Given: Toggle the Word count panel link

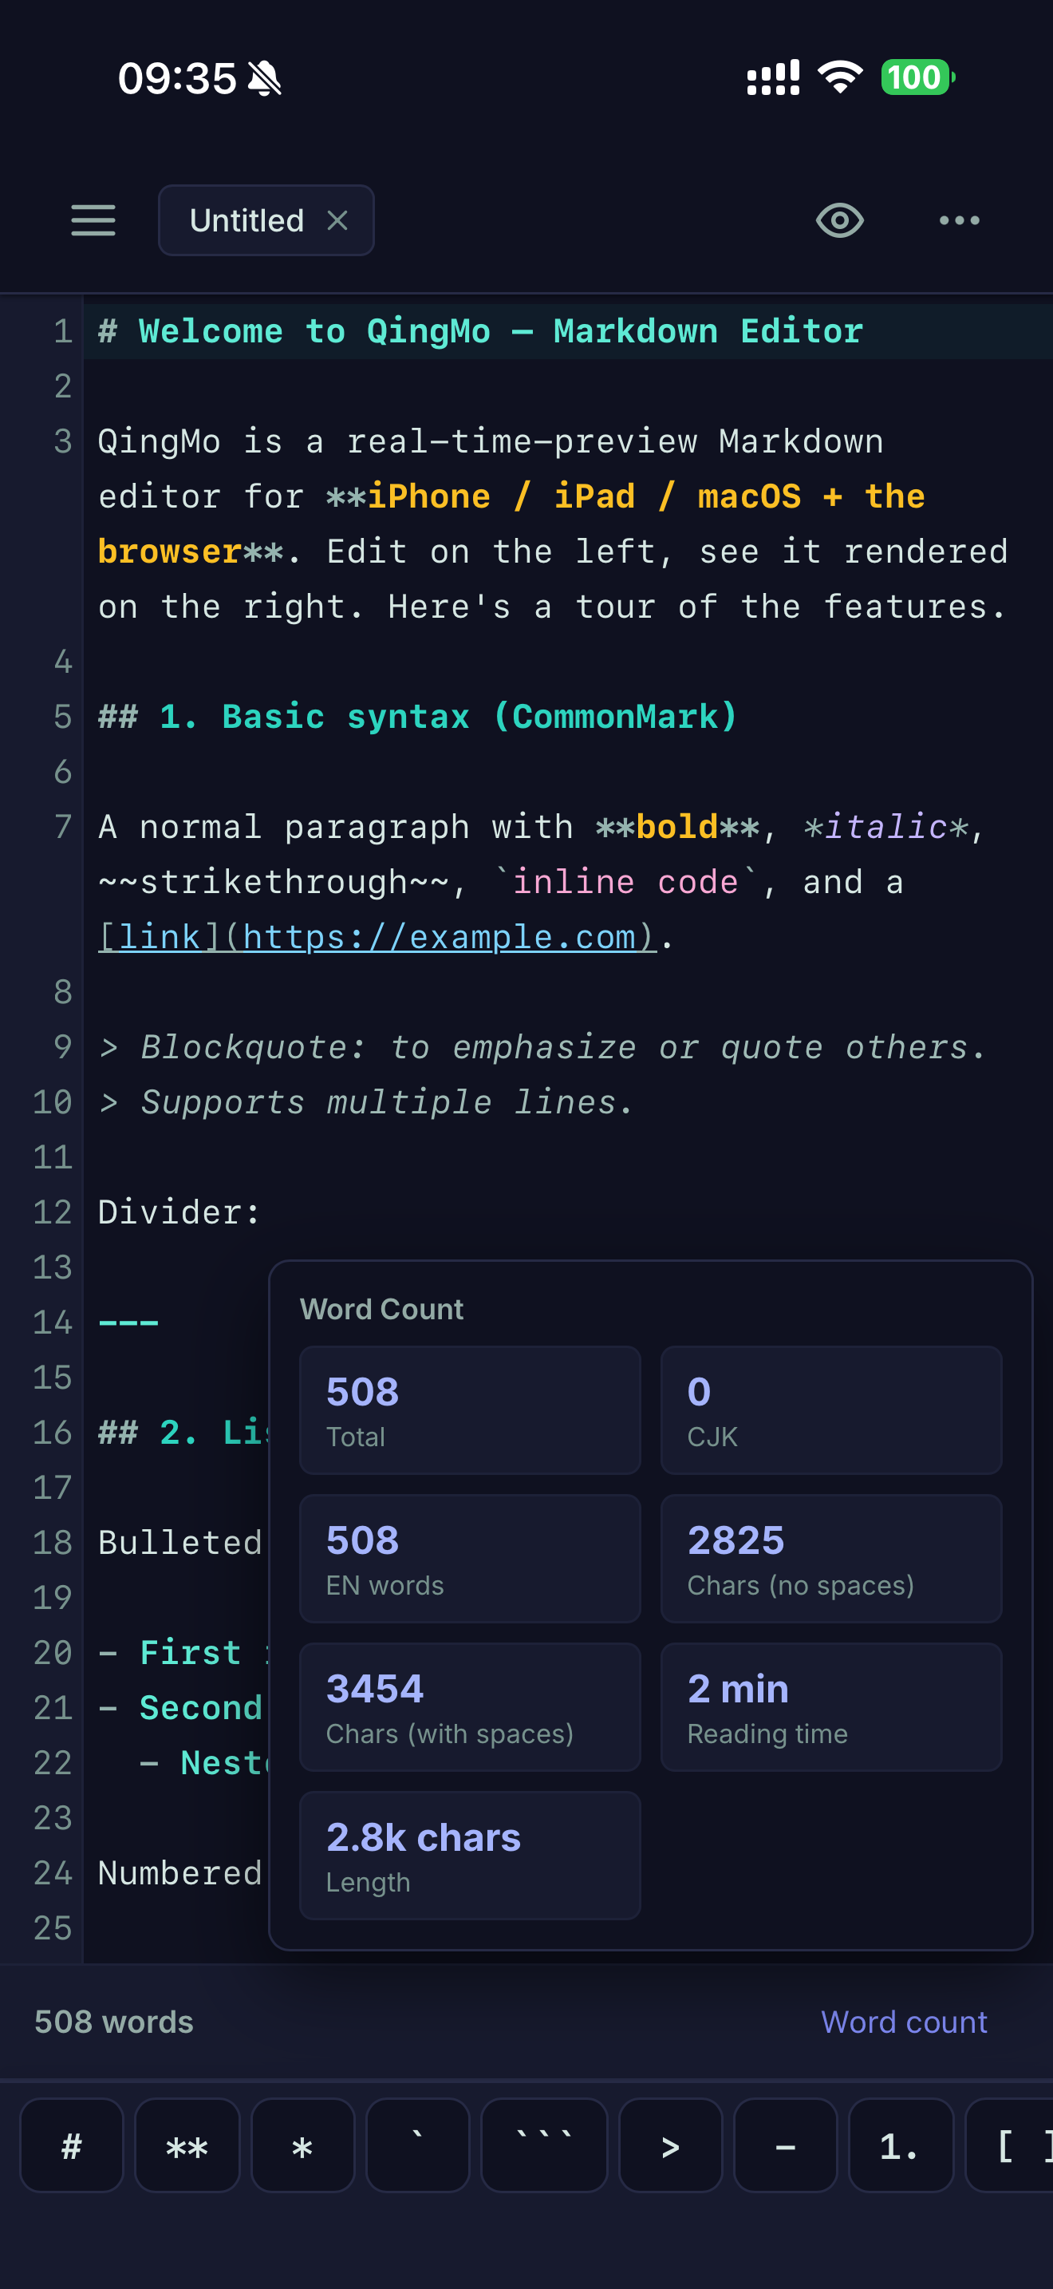Looking at the screenshot, I should click(x=904, y=2022).
